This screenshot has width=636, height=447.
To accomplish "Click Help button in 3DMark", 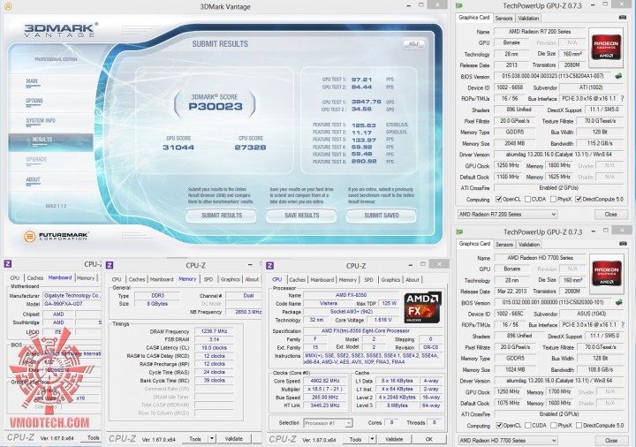I will tap(413, 43).
